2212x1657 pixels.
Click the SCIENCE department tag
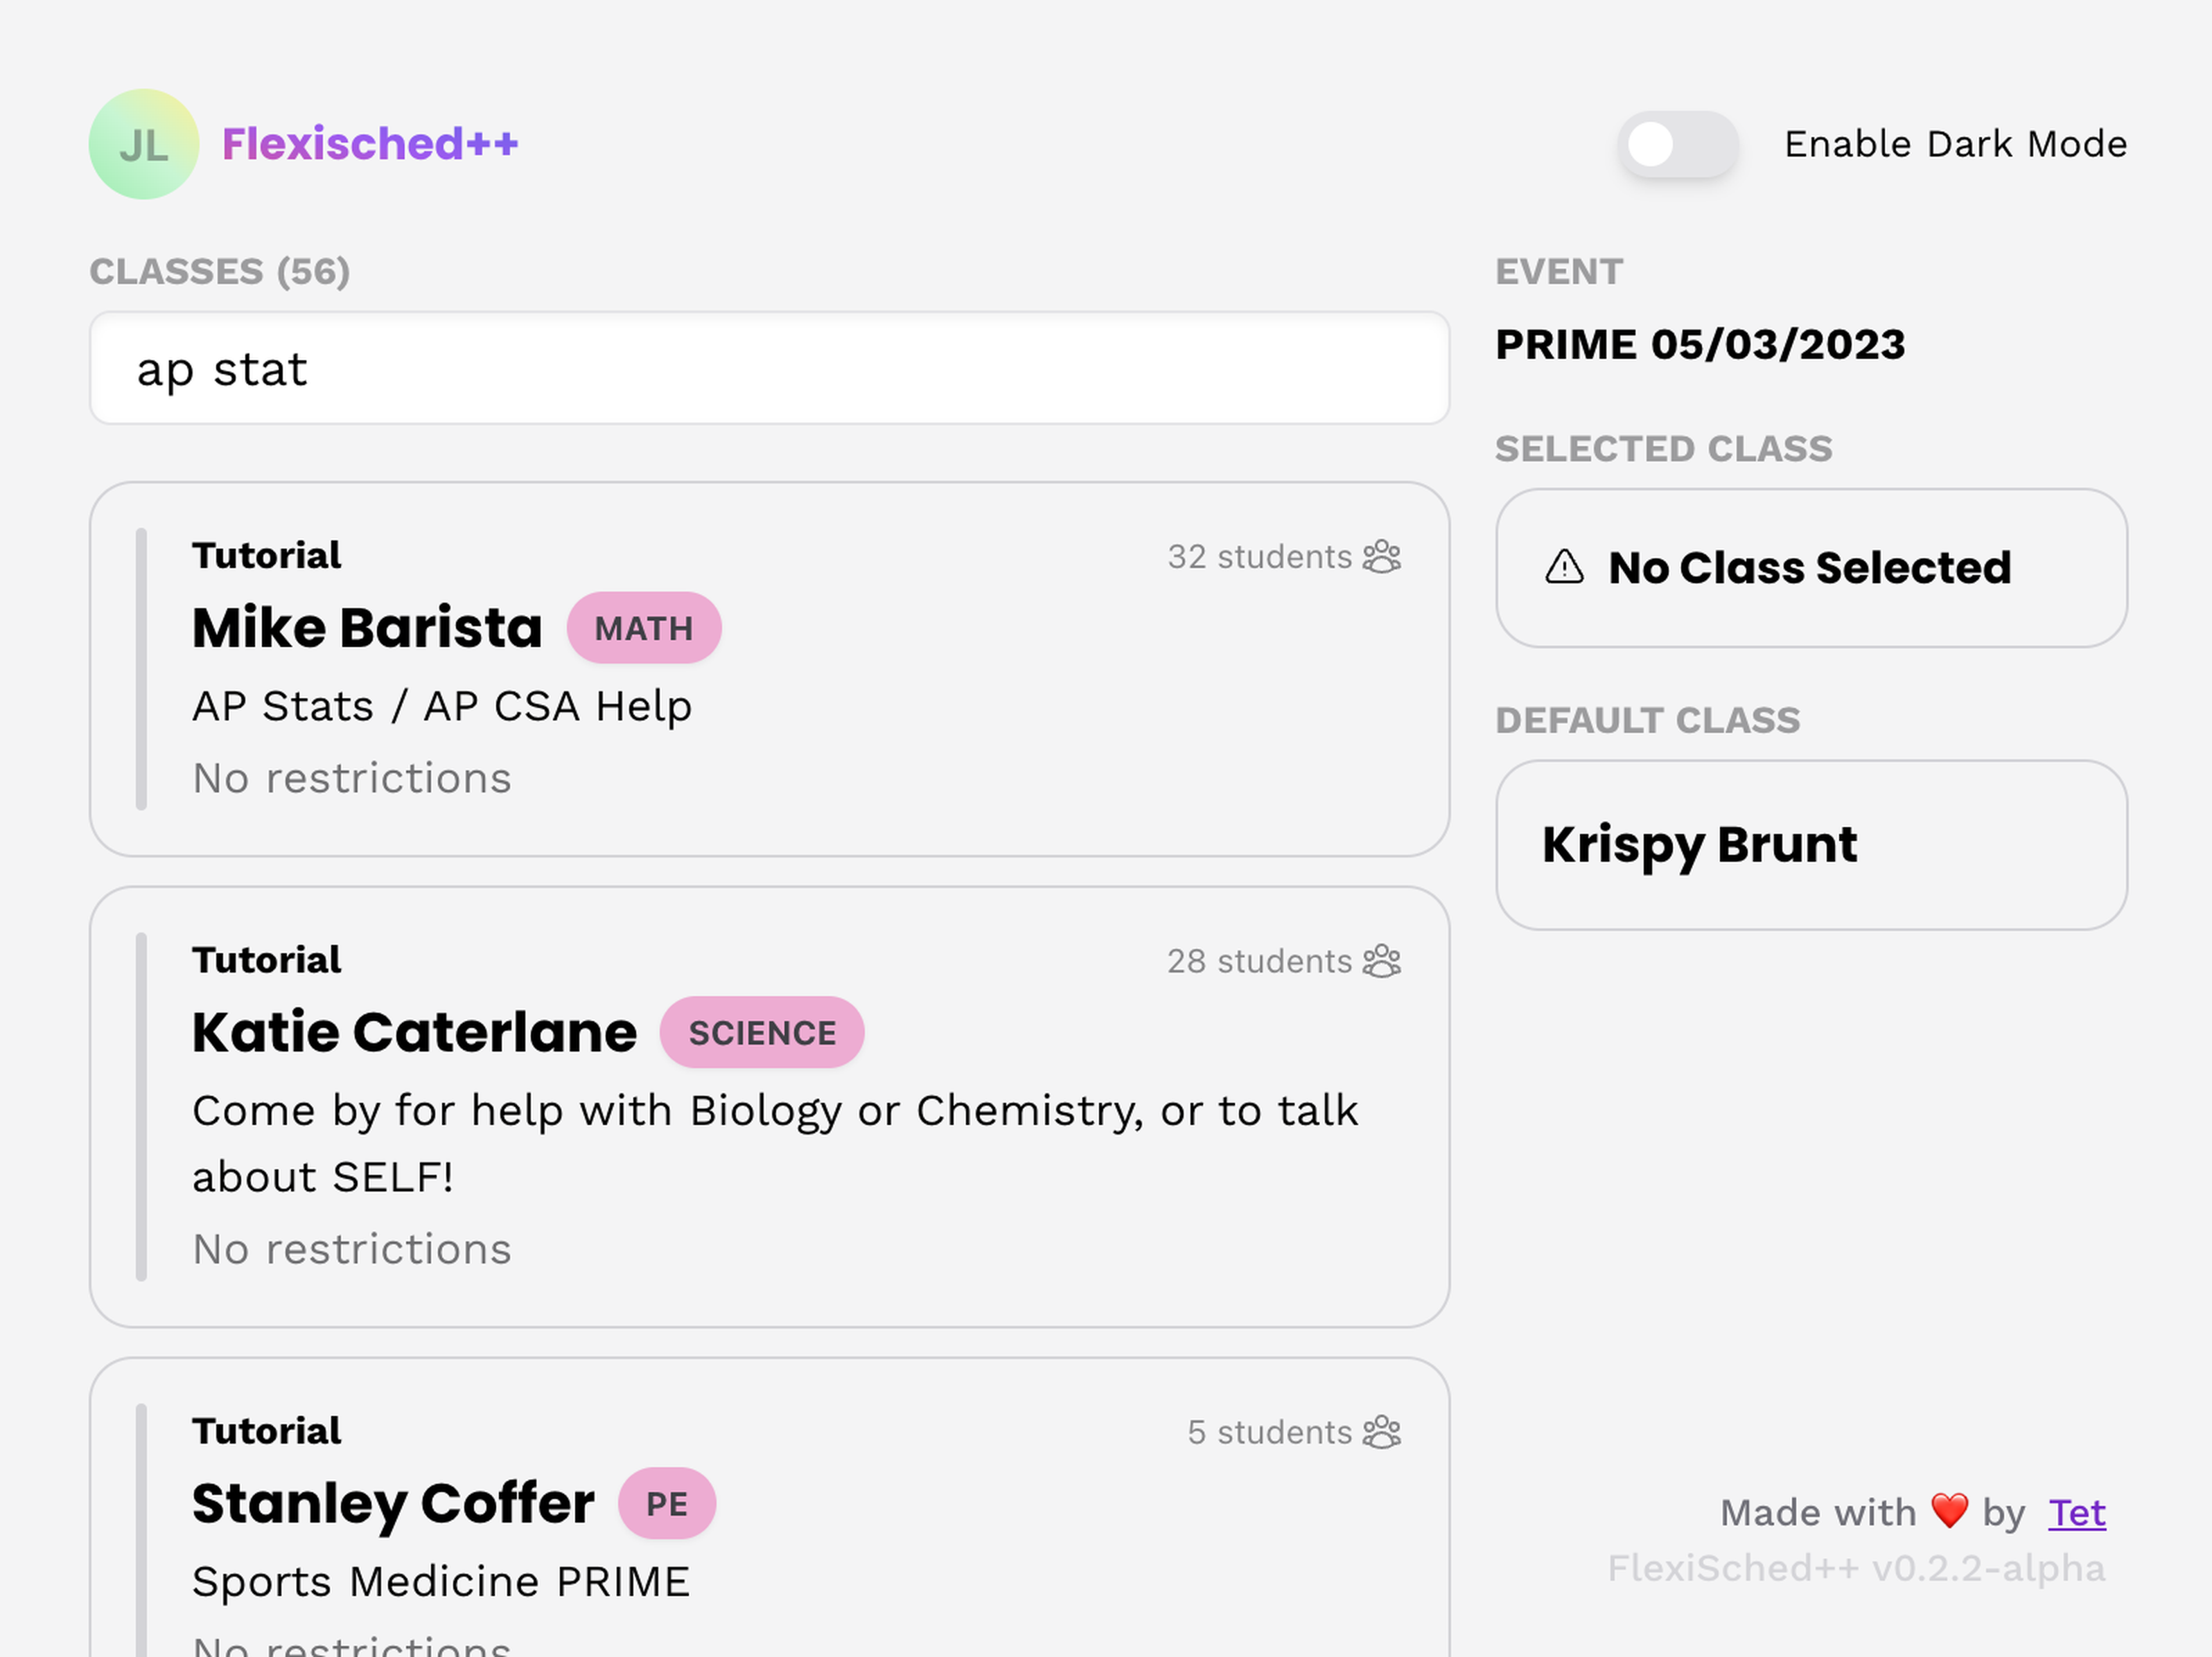tap(762, 1032)
